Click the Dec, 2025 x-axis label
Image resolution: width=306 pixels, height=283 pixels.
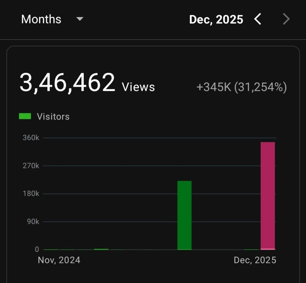tap(255, 260)
